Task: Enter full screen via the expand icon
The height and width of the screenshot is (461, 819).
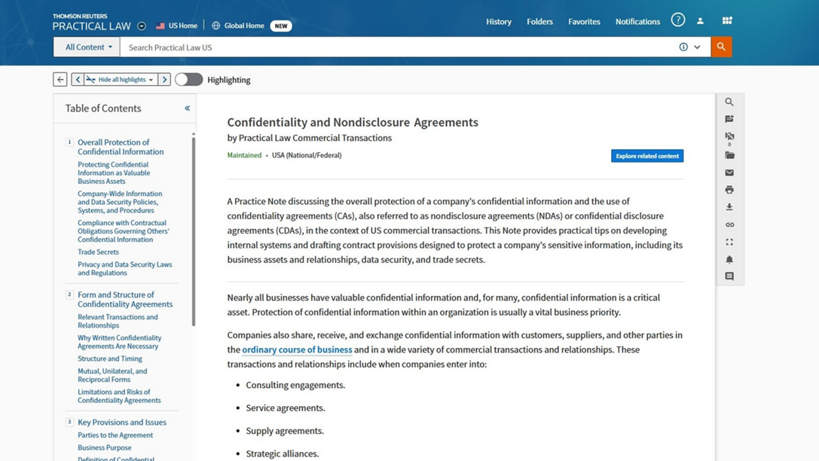Action: click(x=729, y=242)
